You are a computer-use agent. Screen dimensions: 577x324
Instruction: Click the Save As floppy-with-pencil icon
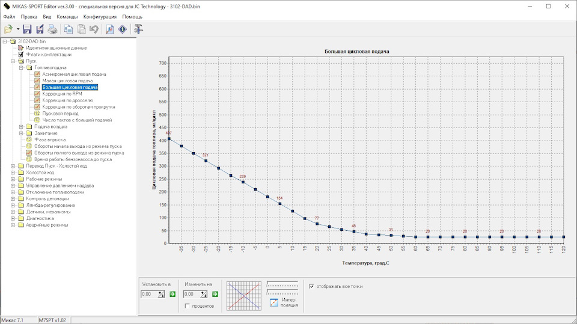40,29
